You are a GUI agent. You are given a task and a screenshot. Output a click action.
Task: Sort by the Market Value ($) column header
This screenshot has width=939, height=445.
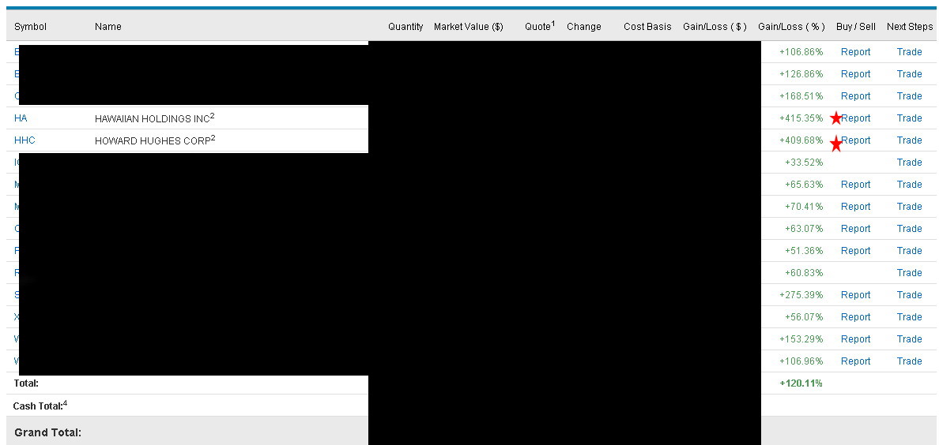point(468,27)
